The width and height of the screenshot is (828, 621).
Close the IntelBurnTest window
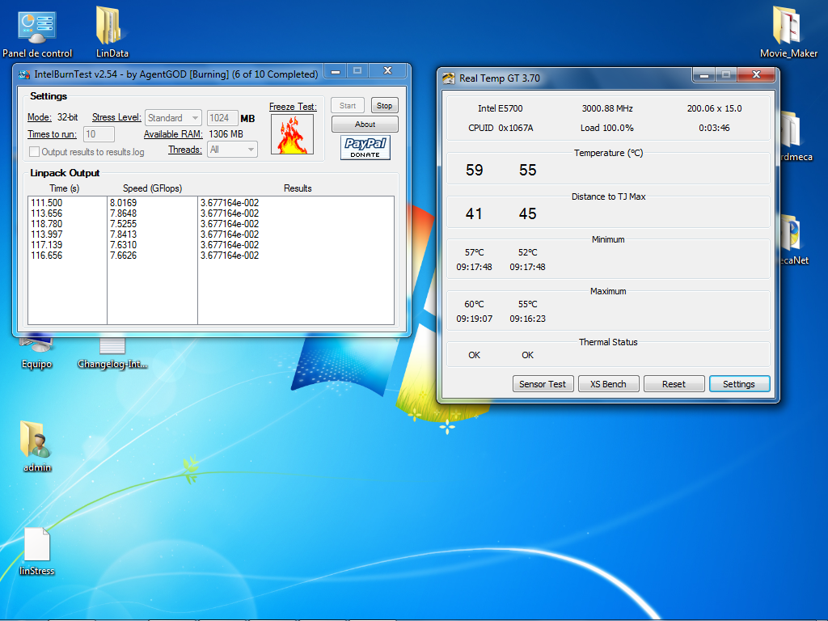tap(387, 71)
